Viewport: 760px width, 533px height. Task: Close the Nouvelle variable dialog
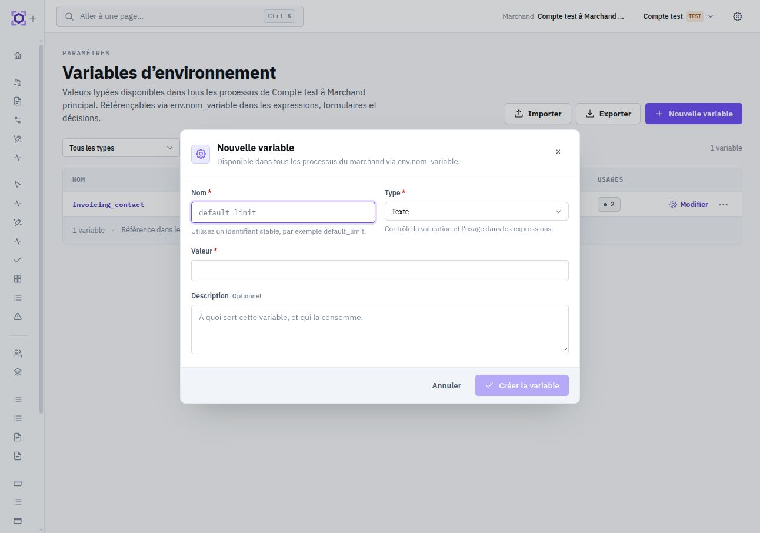point(558,152)
